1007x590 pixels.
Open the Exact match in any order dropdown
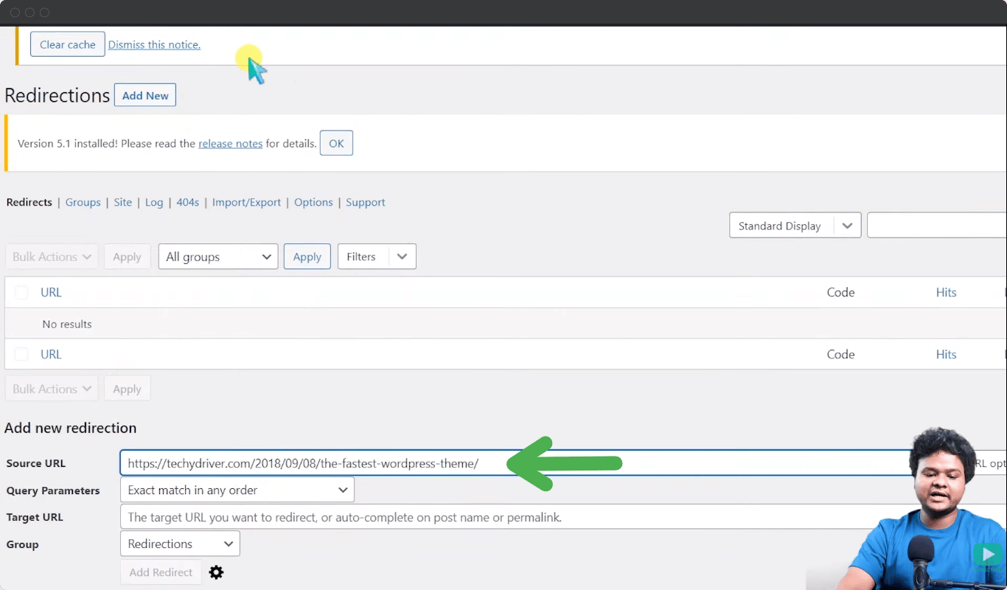tap(237, 490)
